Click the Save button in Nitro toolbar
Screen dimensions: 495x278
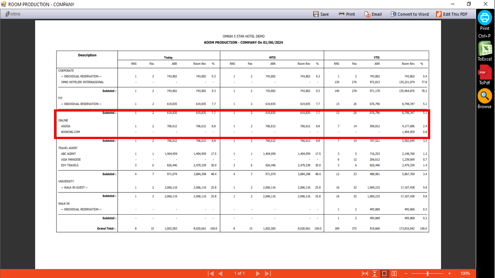321,14
